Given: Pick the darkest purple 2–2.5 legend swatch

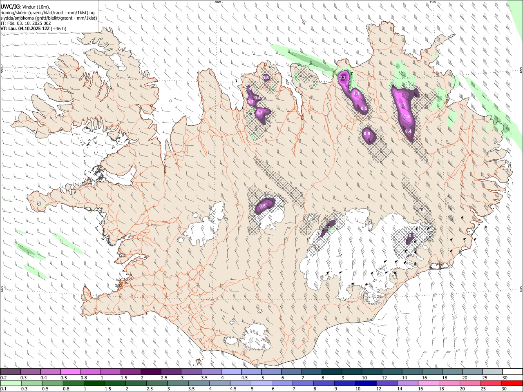Looking at the screenshot, I should point(151,372).
